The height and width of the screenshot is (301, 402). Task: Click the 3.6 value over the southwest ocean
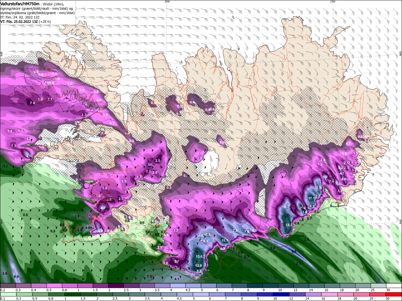coord(5,273)
